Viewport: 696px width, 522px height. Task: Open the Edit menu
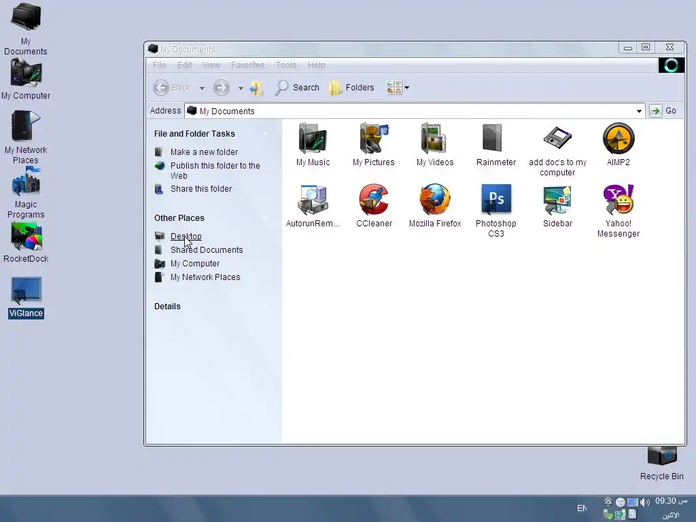[x=184, y=65]
